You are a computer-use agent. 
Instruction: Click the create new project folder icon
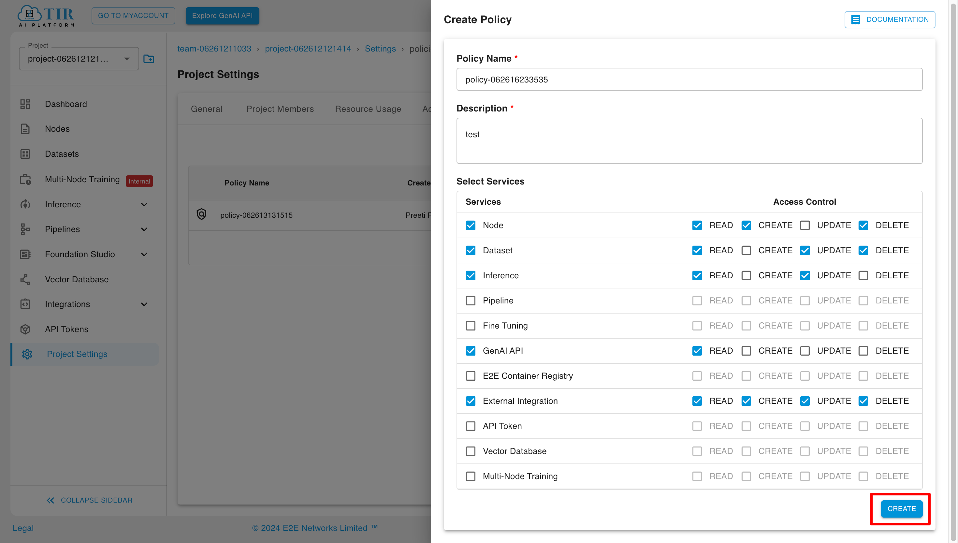(149, 59)
